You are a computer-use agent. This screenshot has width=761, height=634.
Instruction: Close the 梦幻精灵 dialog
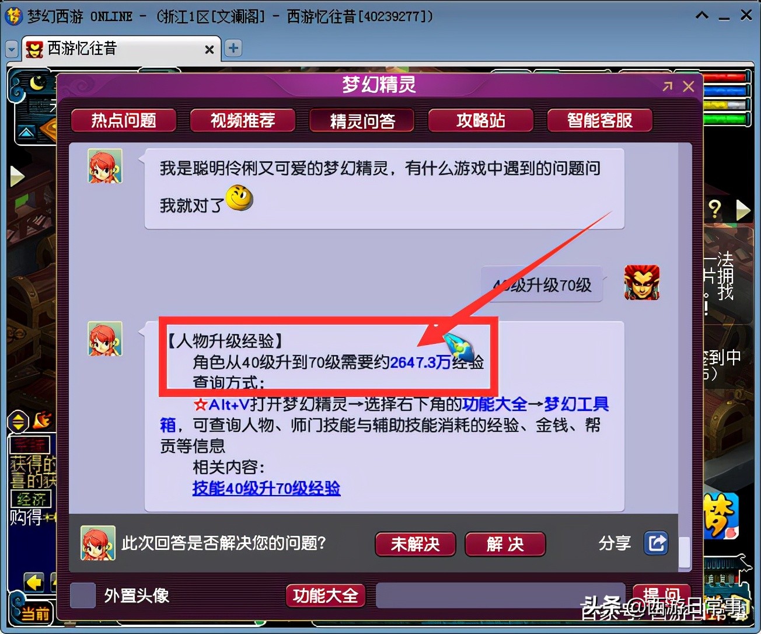click(689, 86)
